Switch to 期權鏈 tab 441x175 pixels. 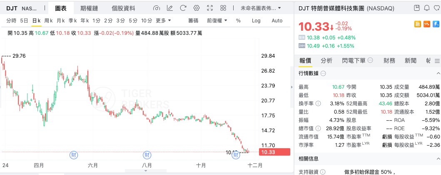89,8
